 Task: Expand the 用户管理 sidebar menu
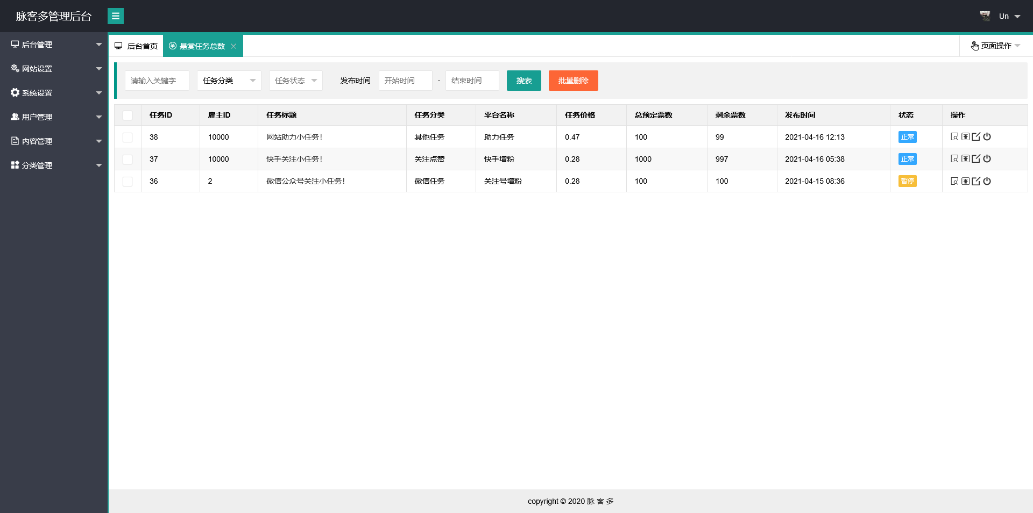(x=54, y=117)
